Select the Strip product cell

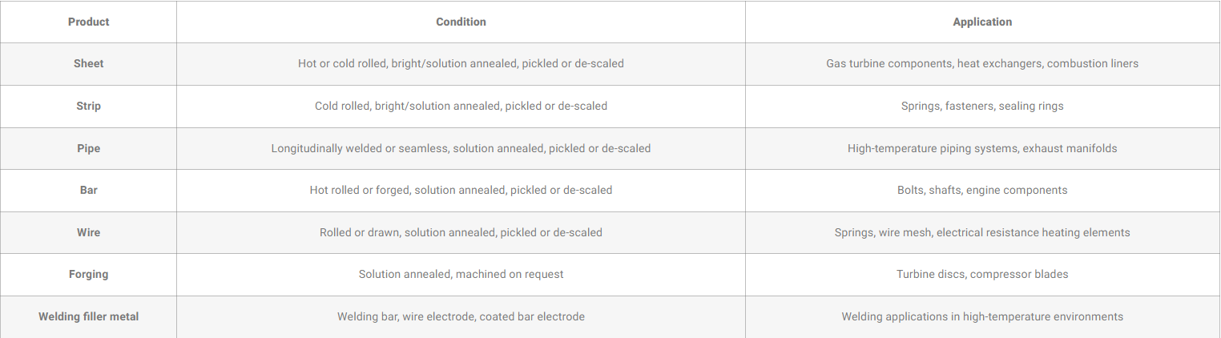(x=88, y=106)
